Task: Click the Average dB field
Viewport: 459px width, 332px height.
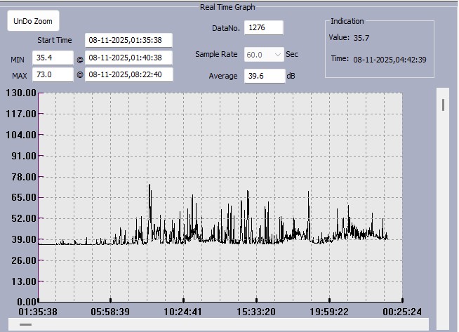Action: coord(264,76)
